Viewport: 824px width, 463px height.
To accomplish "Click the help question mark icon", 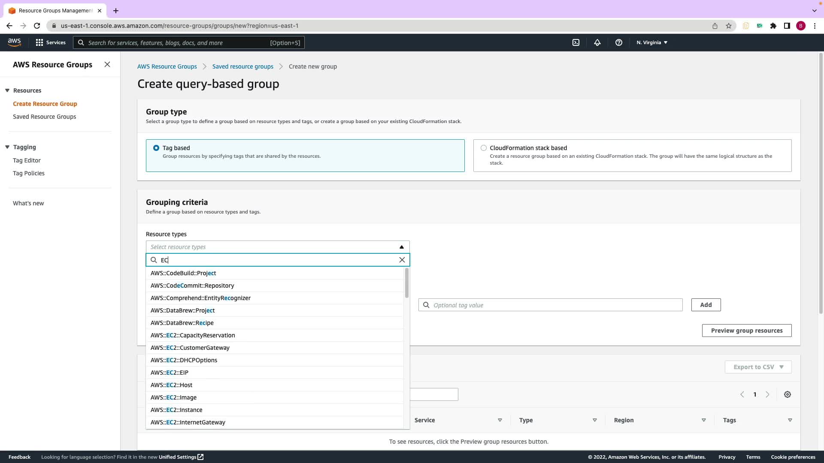I will 618,42.
